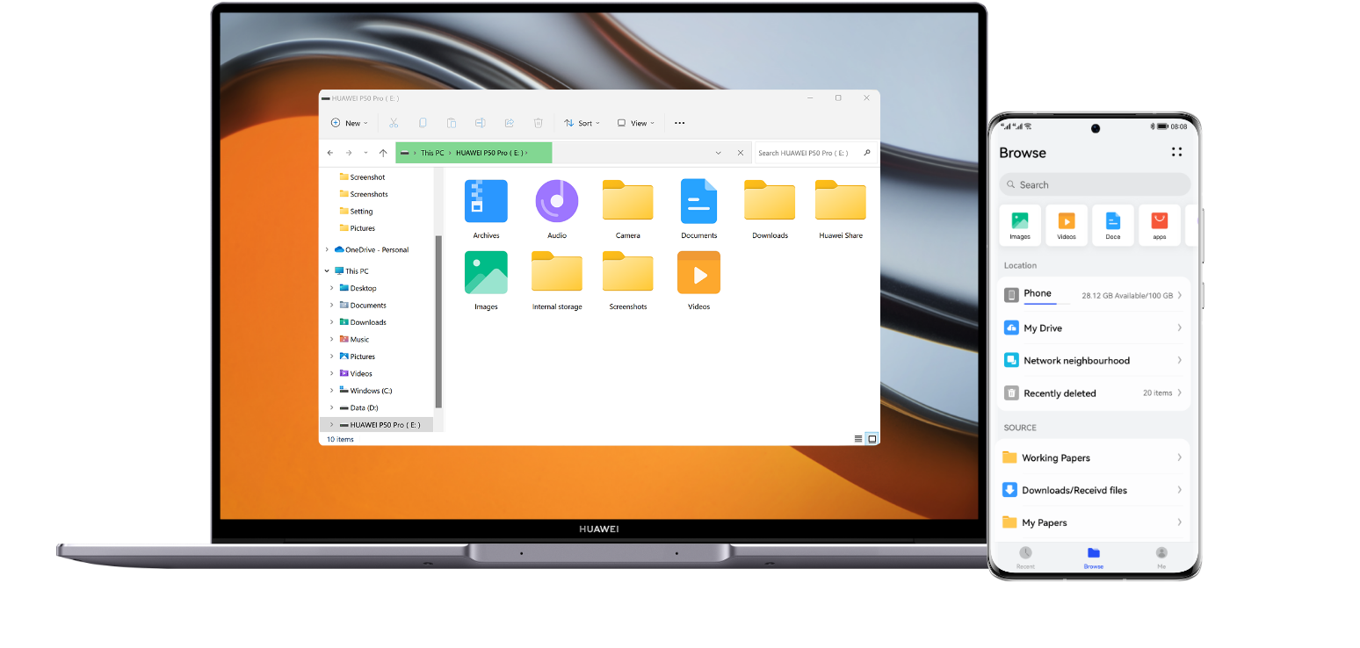Image resolution: width=1360 pixels, height=648 pixels.
Task: Tap the Recent tab on phone
Action: pyautogui.click(x=1025, y=558)
